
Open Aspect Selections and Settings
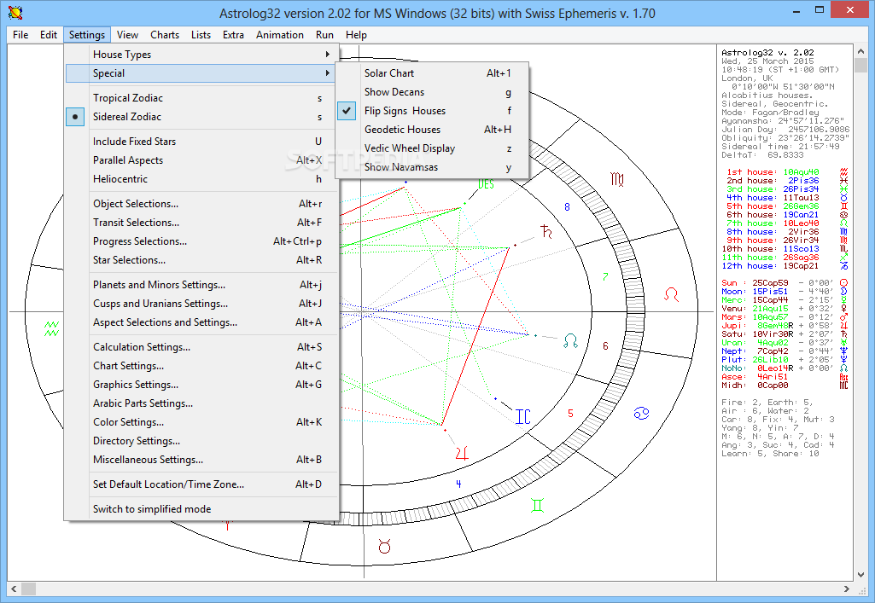(x=202, y=322)
